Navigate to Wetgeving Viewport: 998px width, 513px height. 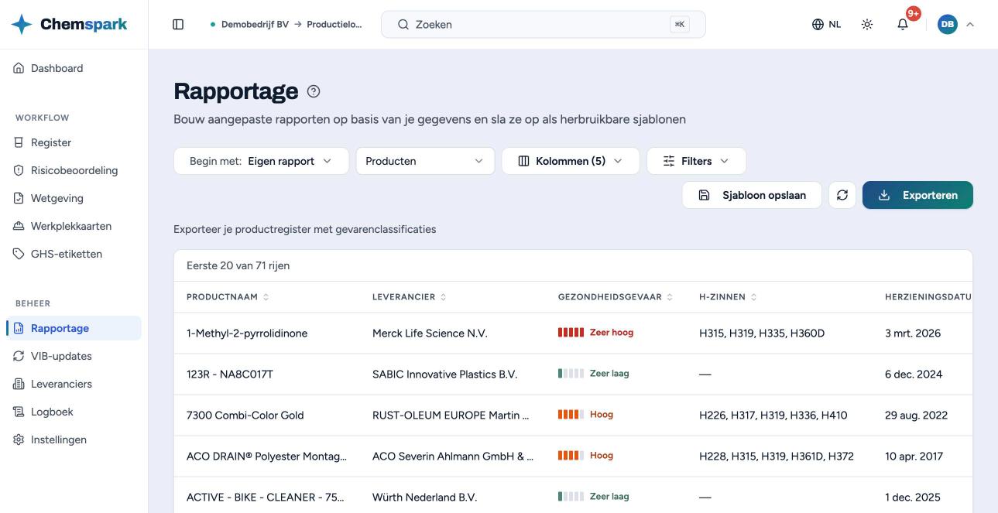[x=74, y=198]
